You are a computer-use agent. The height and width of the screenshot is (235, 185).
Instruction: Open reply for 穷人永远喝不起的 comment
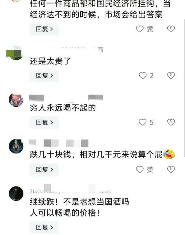44,123
